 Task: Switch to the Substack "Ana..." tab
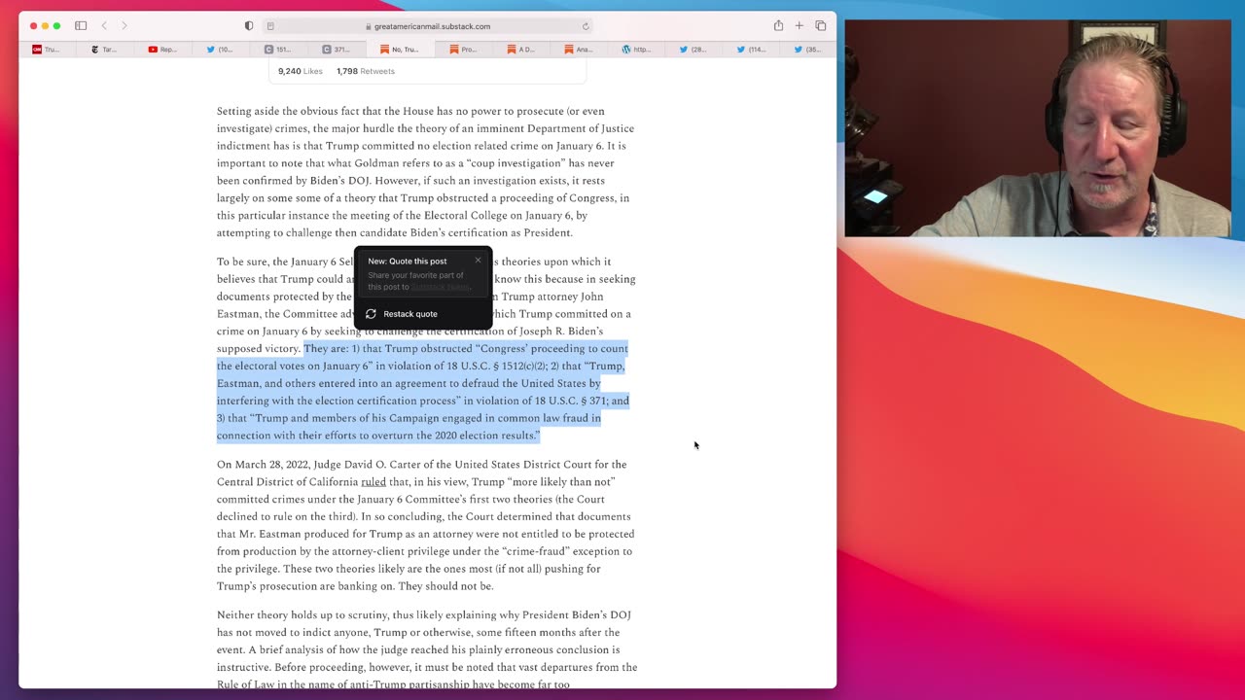coord(579,49)
